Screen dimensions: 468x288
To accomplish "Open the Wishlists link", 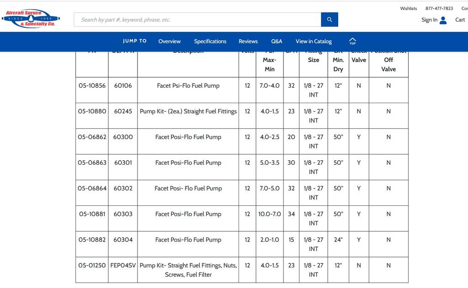I will 408,8.
